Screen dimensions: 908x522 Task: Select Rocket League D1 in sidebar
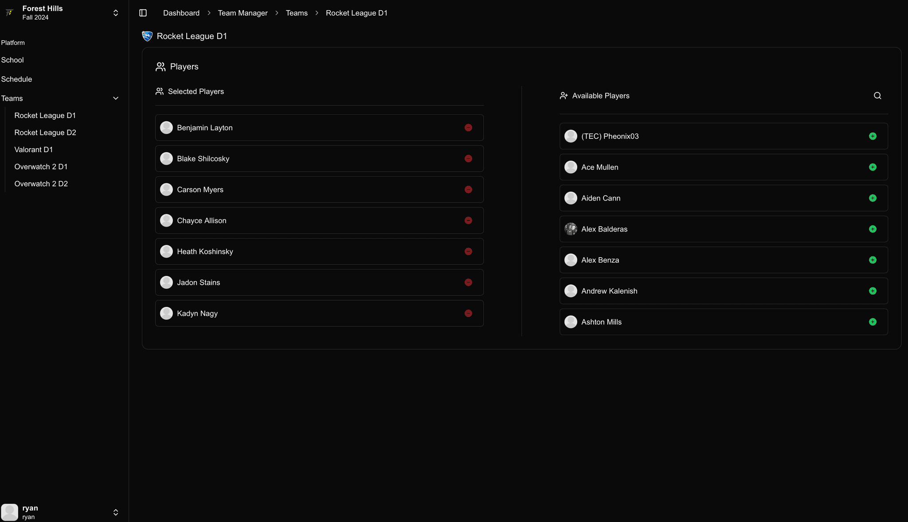coord(45,115)
